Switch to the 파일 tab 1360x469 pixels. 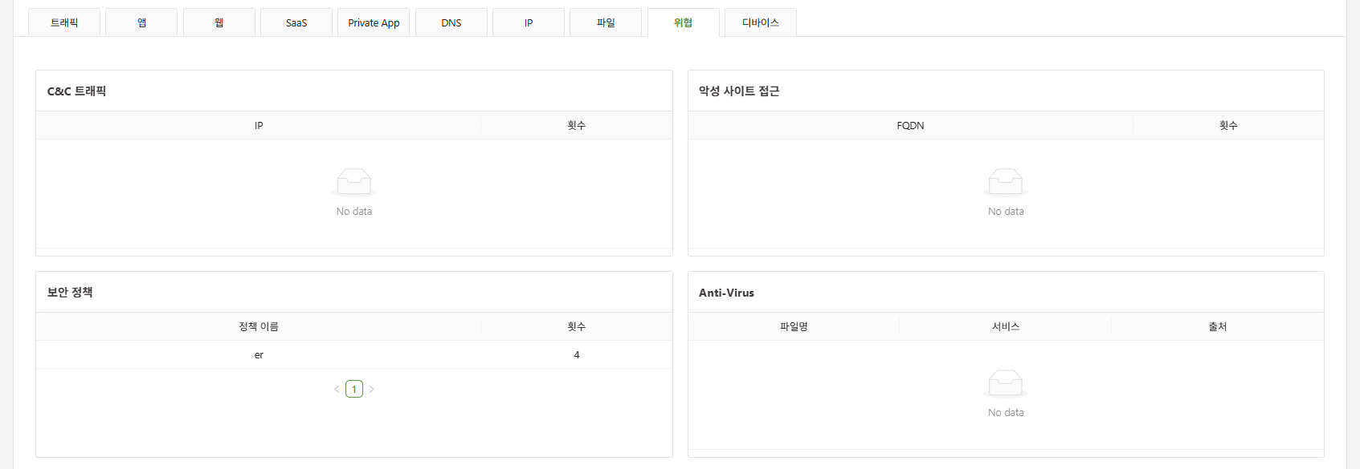[606, 22]
